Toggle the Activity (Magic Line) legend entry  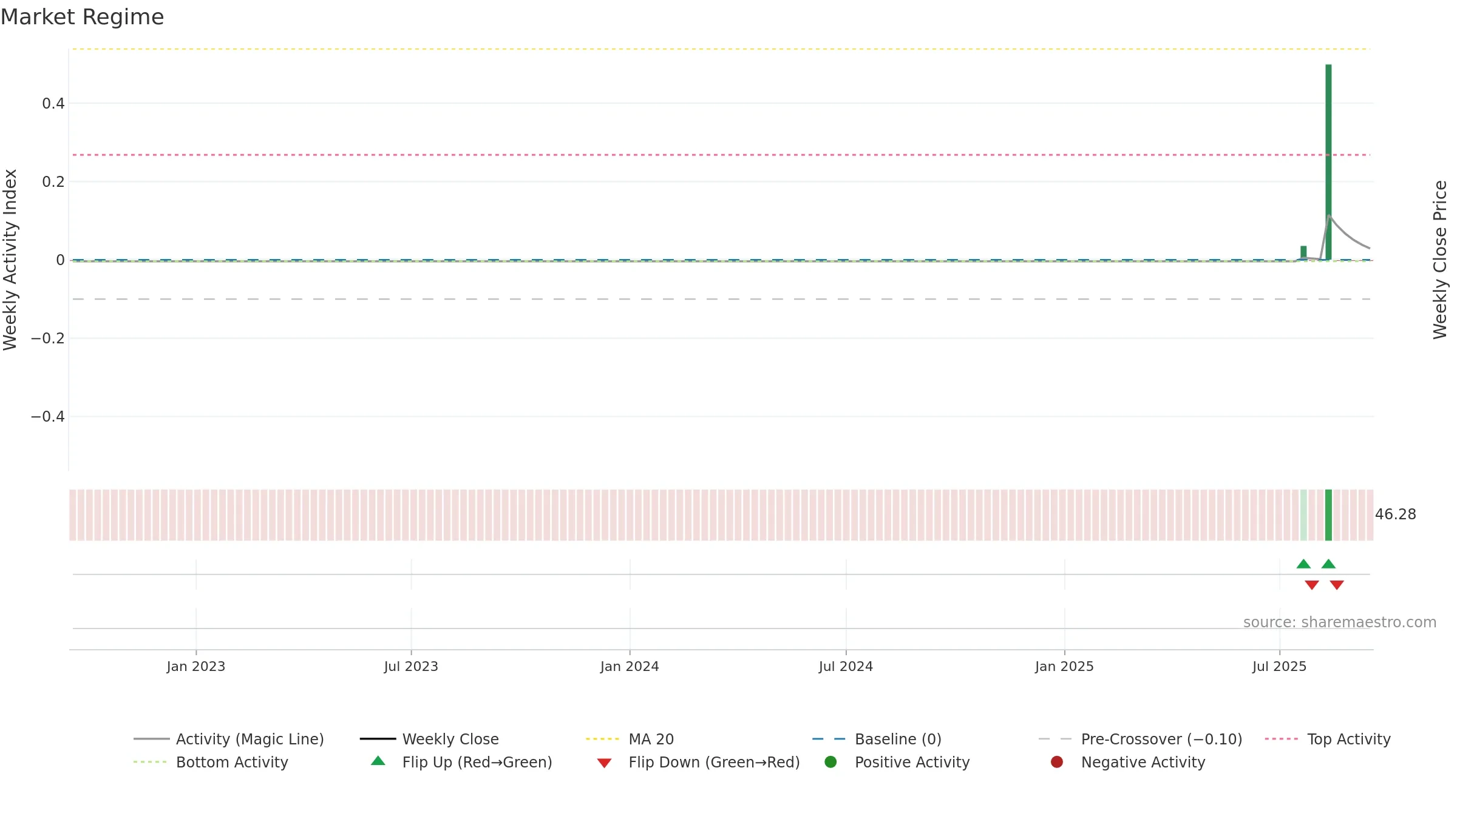point(229,739)
